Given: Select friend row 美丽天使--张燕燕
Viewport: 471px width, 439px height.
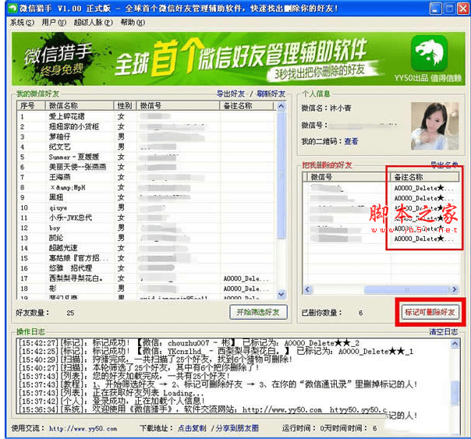Looking at the screenshot, I should coord(146,167).
